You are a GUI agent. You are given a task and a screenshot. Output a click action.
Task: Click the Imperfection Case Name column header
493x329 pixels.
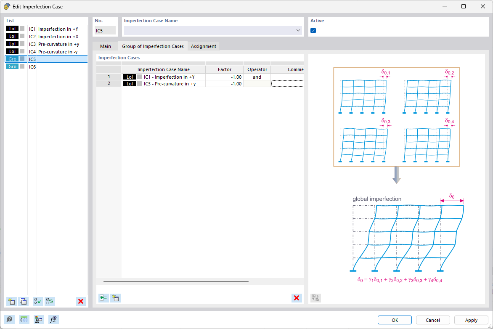point(164,69)
